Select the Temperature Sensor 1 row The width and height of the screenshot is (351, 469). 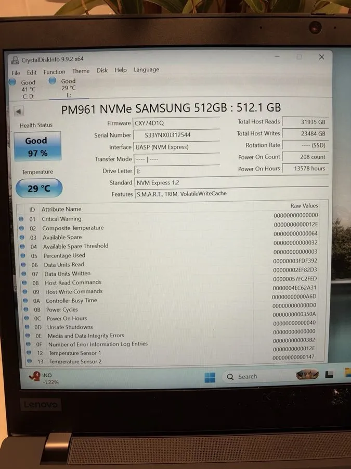point(173,351)
